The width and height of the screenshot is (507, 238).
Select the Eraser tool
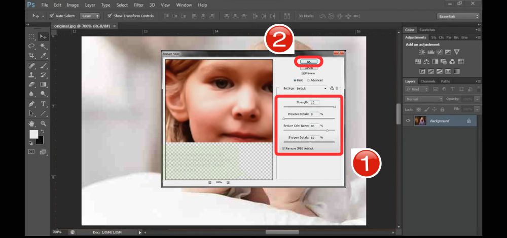[x=31, y=84]
